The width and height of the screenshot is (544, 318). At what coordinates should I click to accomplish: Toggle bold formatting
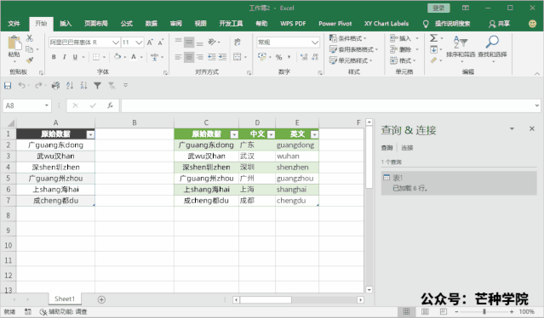click(x=54, y=57)
